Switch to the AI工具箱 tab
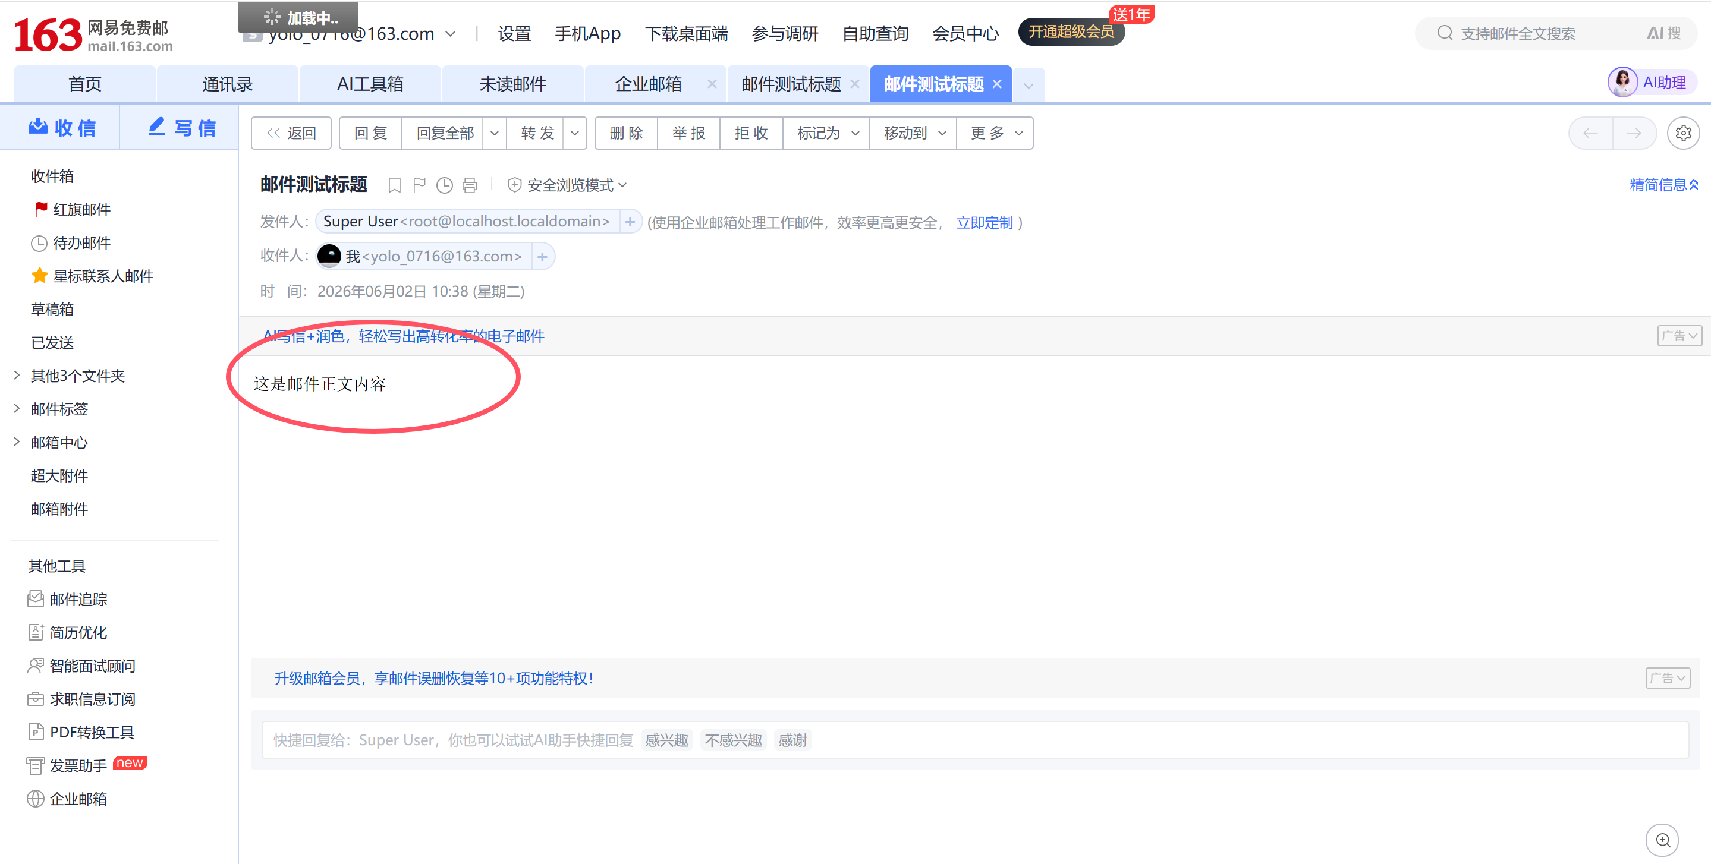 coord(370,84)
